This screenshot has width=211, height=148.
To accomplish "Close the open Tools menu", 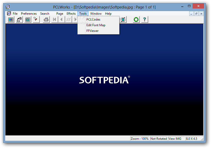I will coord(83,14).
